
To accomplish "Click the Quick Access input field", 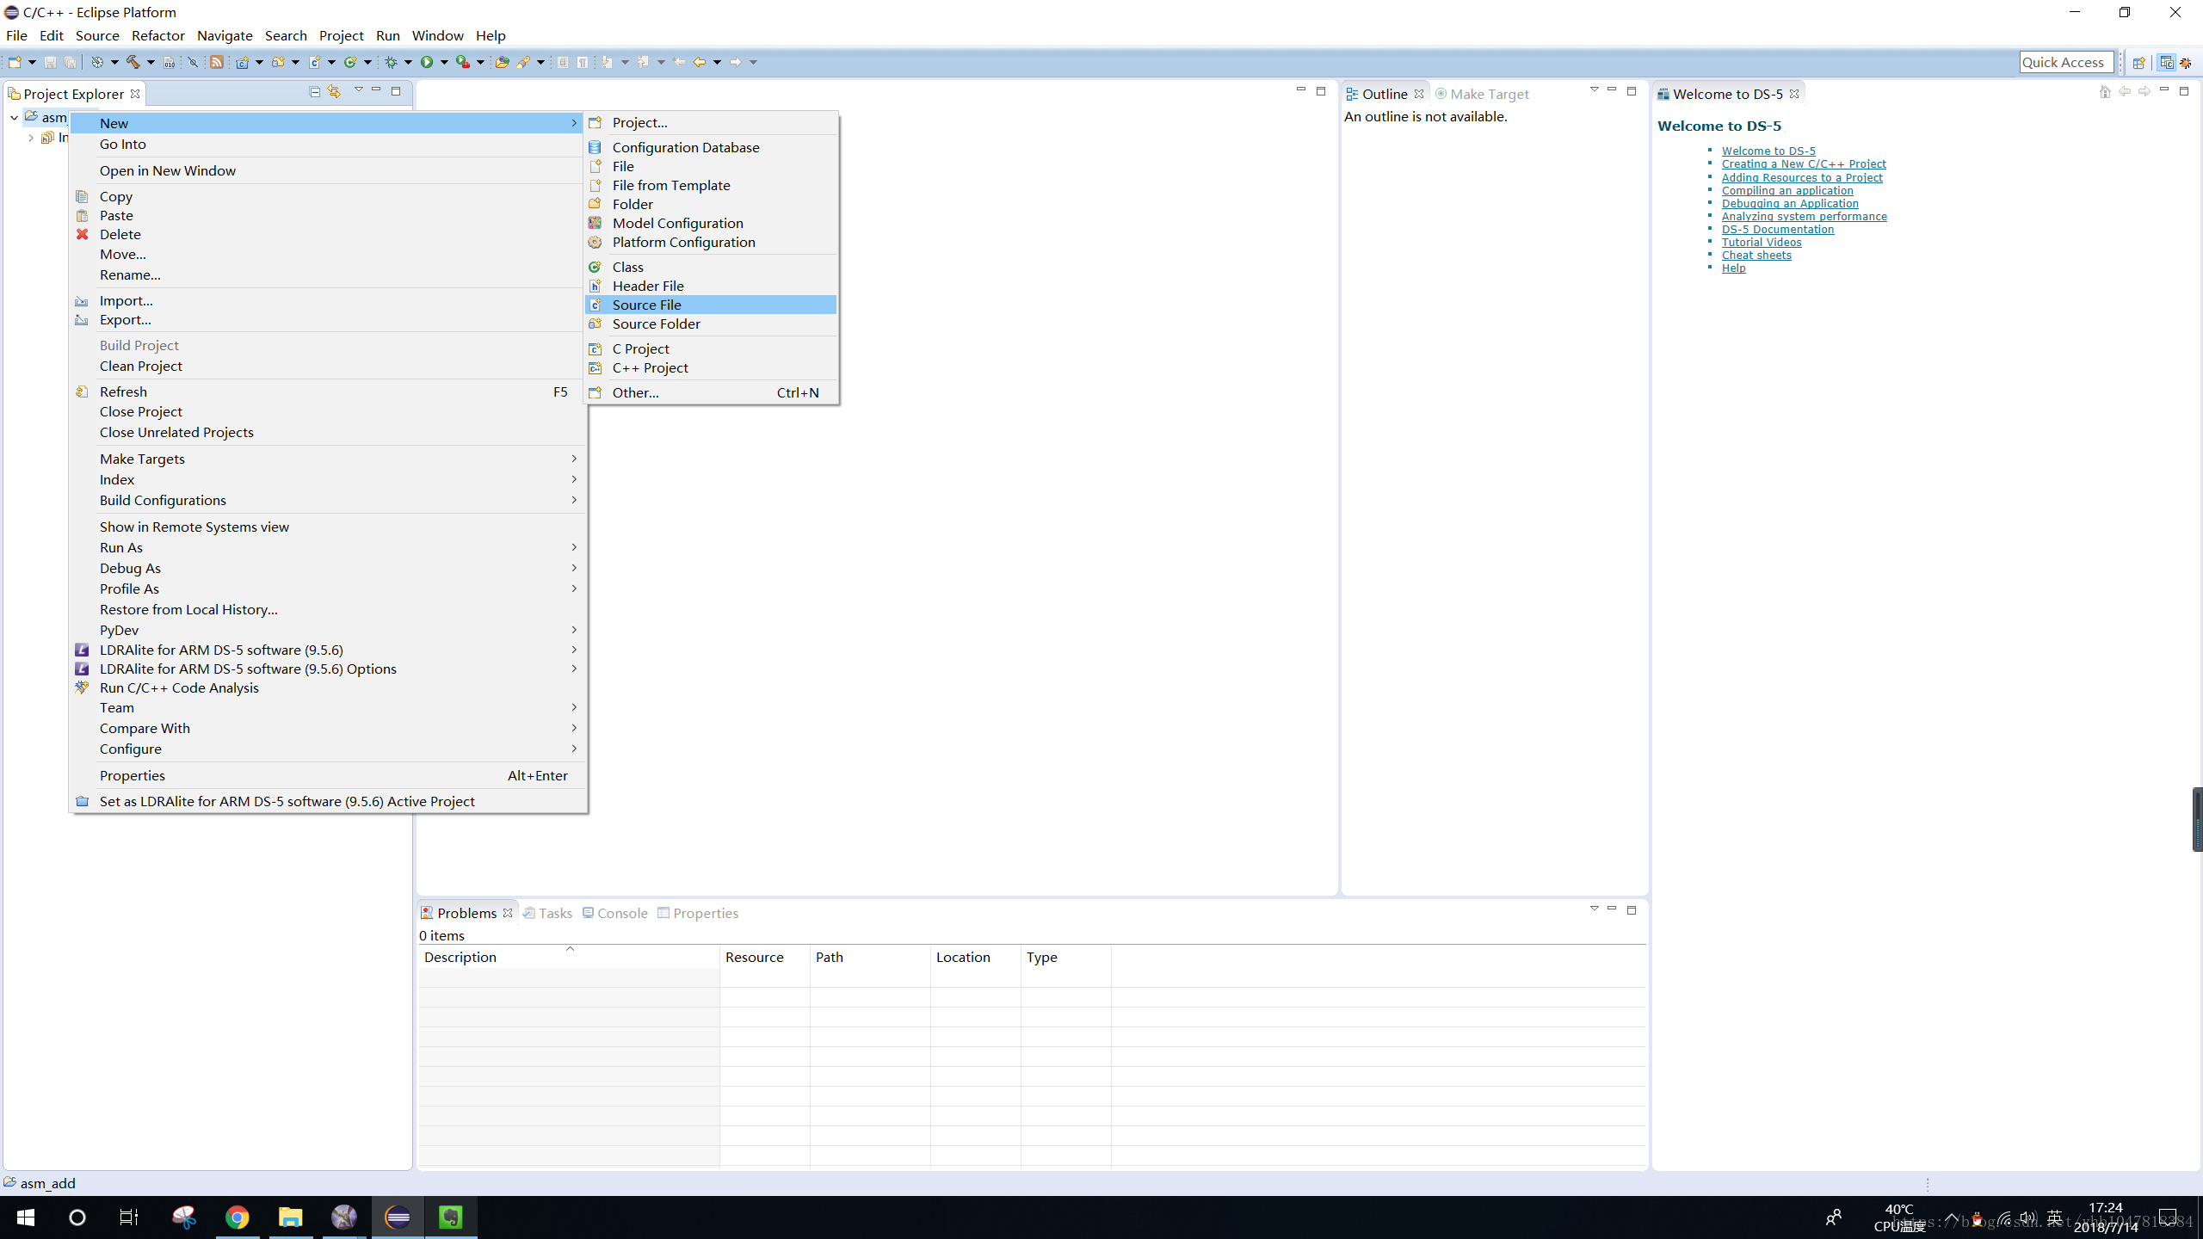I will pyautogui.click(x=2062, y=60).
